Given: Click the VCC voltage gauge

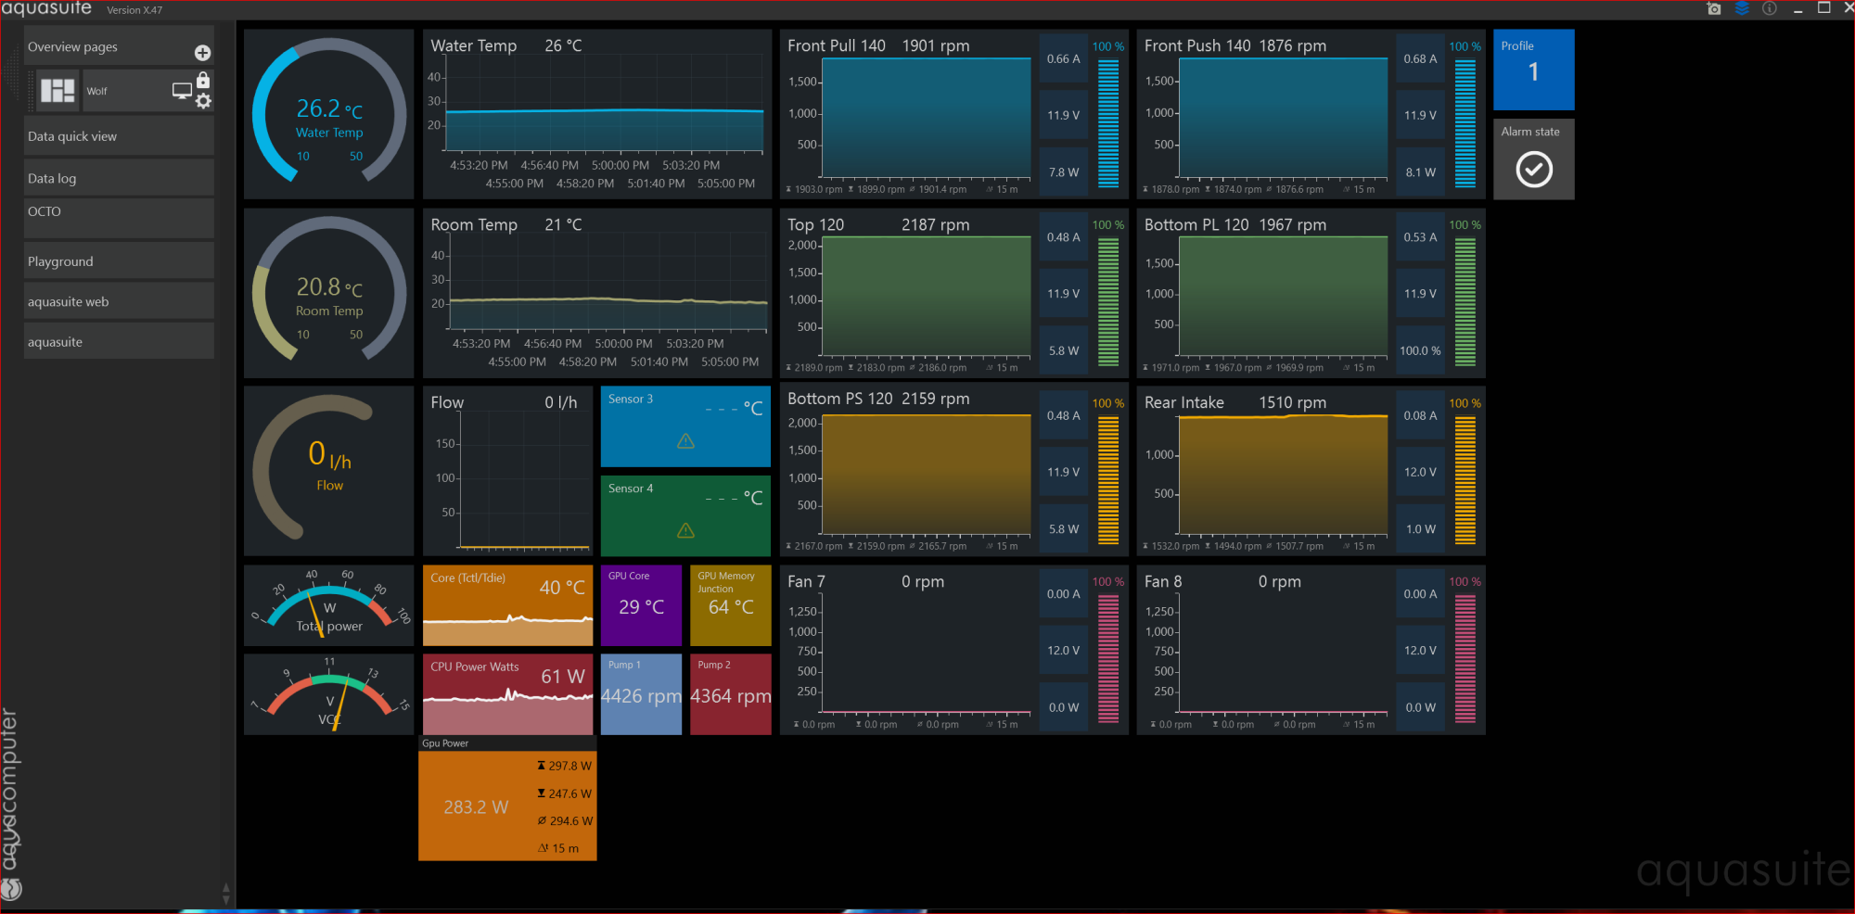Looking at the screenshot, I should click(329, 694).
